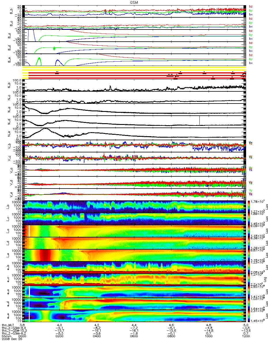Click the 0400 time tick label
This screenshot has width=268, height=347.
click(96, 336)
